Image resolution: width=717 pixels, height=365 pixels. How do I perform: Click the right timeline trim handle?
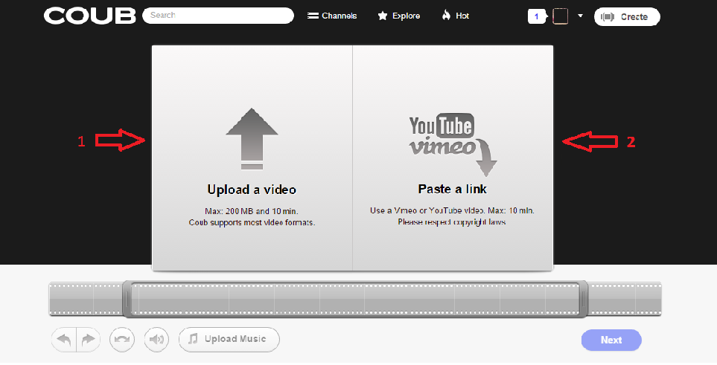click(x=583, y=300)
